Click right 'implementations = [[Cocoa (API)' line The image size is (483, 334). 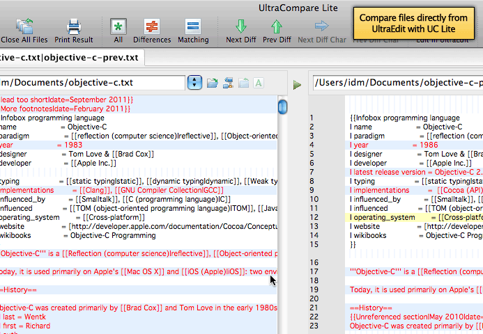(414, 191)
